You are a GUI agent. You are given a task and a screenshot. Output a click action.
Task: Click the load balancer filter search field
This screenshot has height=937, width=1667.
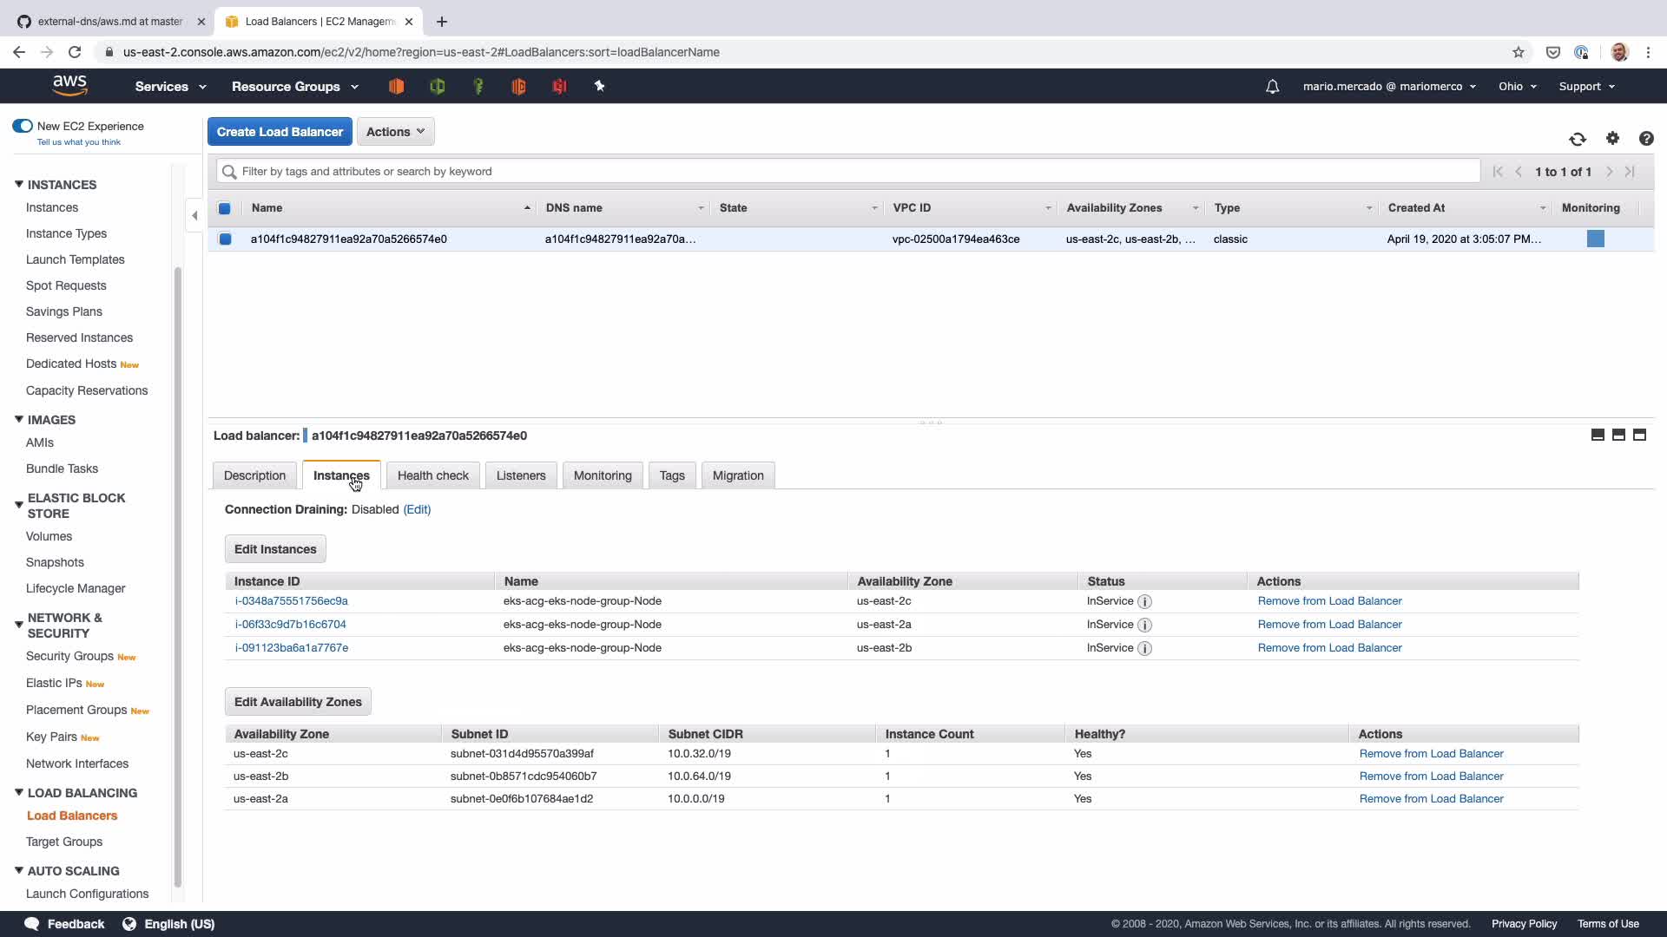(x=847, y=172)
